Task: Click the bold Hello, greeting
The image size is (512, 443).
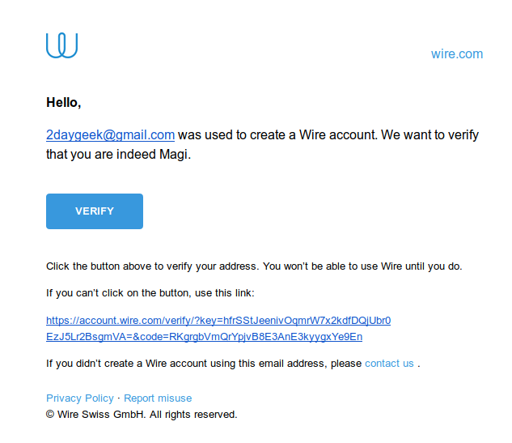Action: click(x=64, y=103)
